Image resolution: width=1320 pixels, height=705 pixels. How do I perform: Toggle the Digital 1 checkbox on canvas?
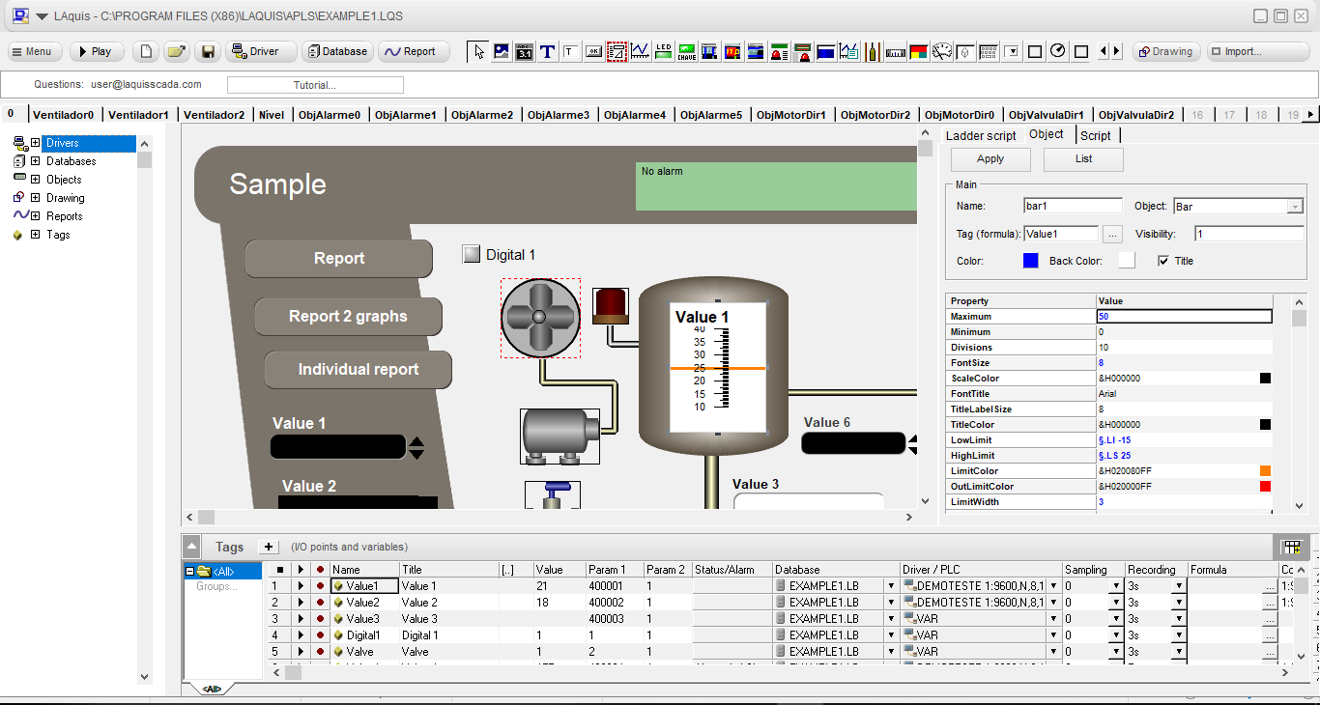(x=472, y=254)
